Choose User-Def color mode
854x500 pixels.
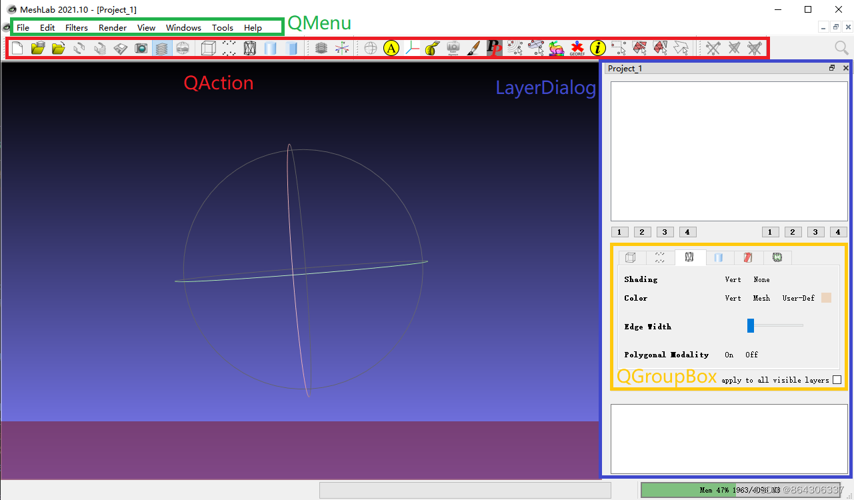798,298
